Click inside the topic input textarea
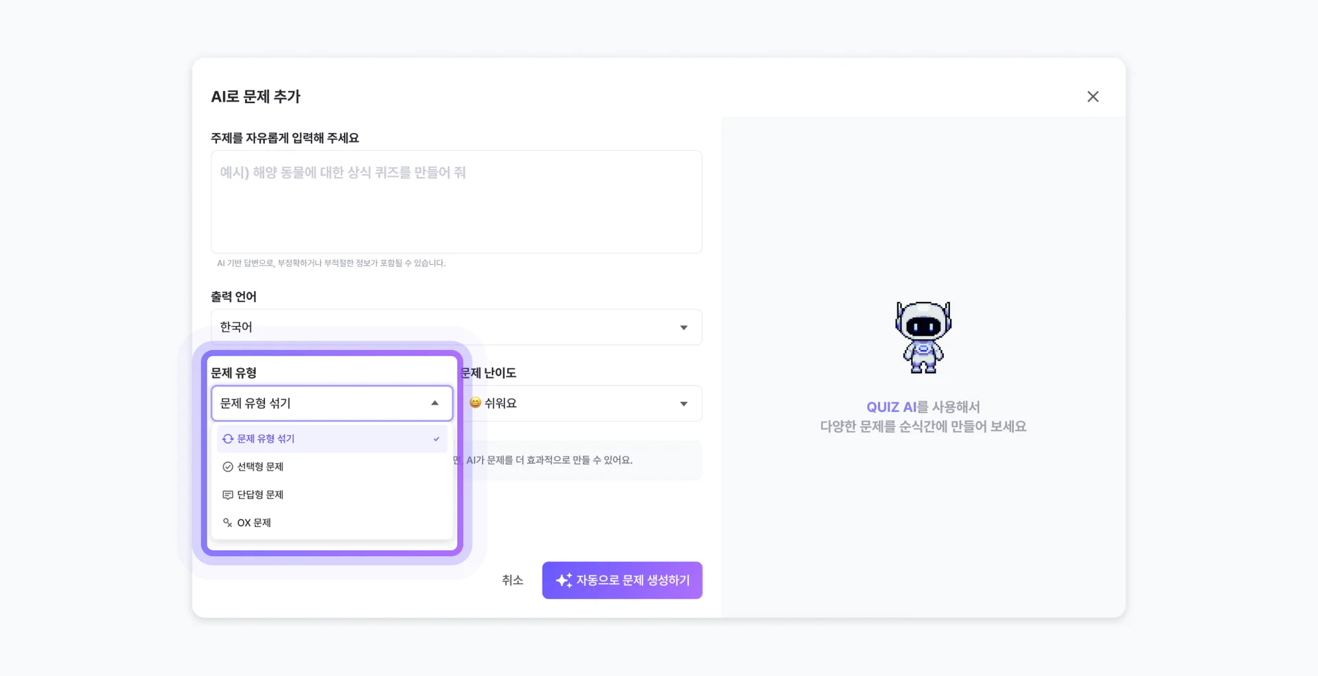Image resolution: width=1318 pixels, height=676 pixels. point(456,201)
